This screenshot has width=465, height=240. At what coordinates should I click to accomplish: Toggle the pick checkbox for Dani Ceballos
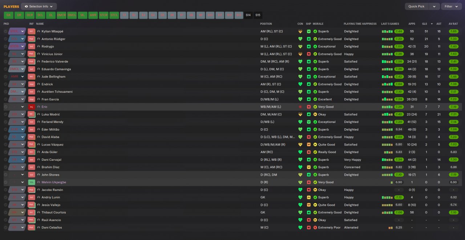pos(5,228)
